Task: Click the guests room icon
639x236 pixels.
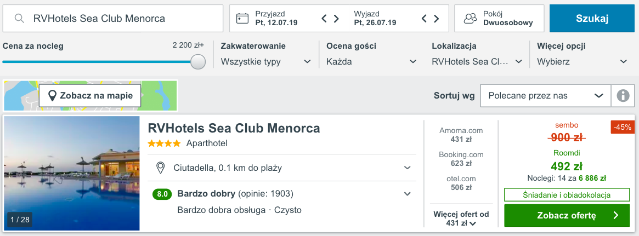Action: tap(470, 18)
